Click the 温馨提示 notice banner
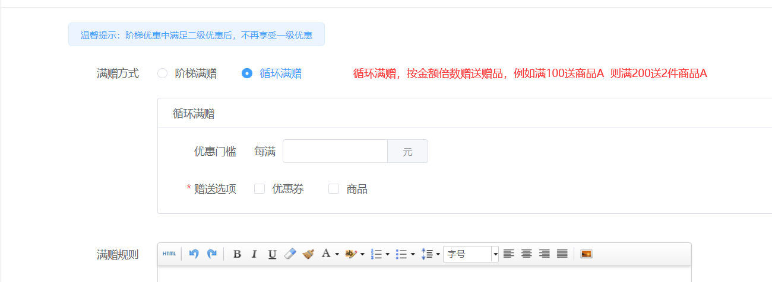This screenshot has width=772, height=282. click(x=197, y=34)
